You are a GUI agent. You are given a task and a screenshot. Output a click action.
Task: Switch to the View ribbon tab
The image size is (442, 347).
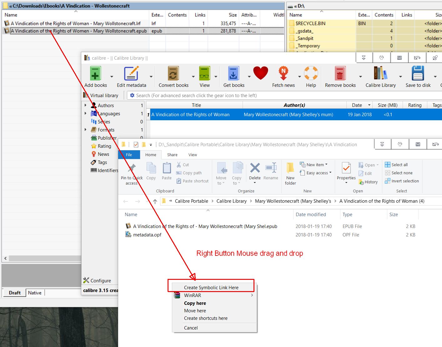[193, 155]
